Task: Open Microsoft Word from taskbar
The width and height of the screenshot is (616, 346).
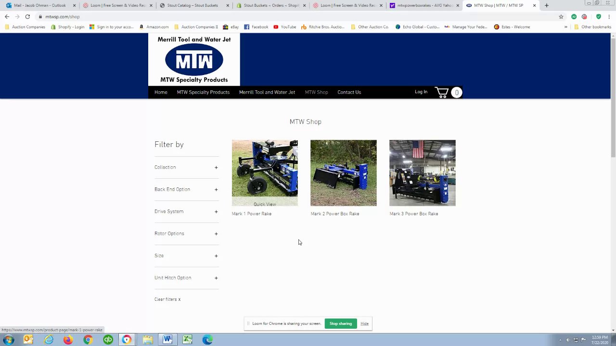Action: [x=167, y=340]
